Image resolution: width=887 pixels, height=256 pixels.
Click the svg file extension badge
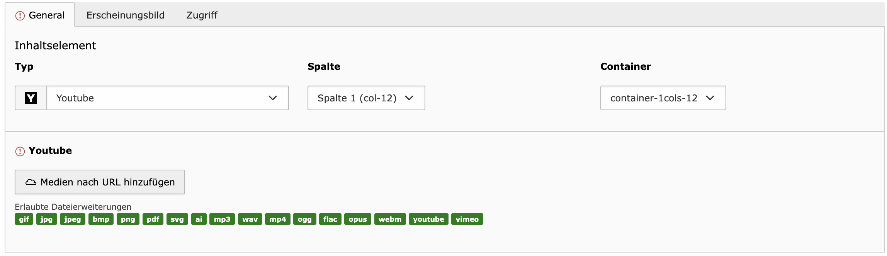pyautogui.click(x=177, y=219)
